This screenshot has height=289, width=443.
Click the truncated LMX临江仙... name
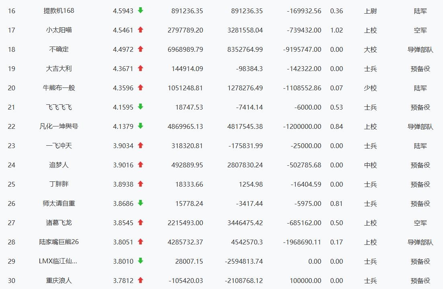[58, 261]
